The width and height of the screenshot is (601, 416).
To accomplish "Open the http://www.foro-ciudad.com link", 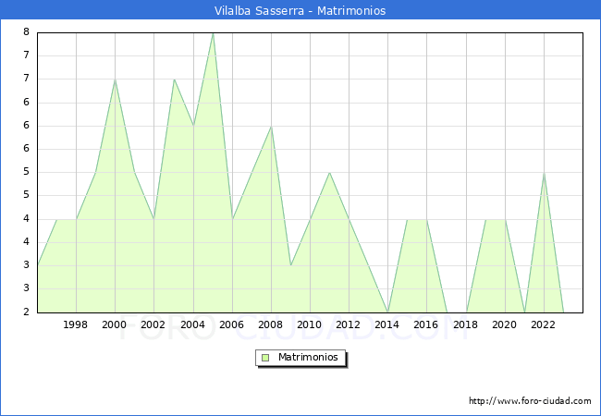I will (x=530, y=400).
